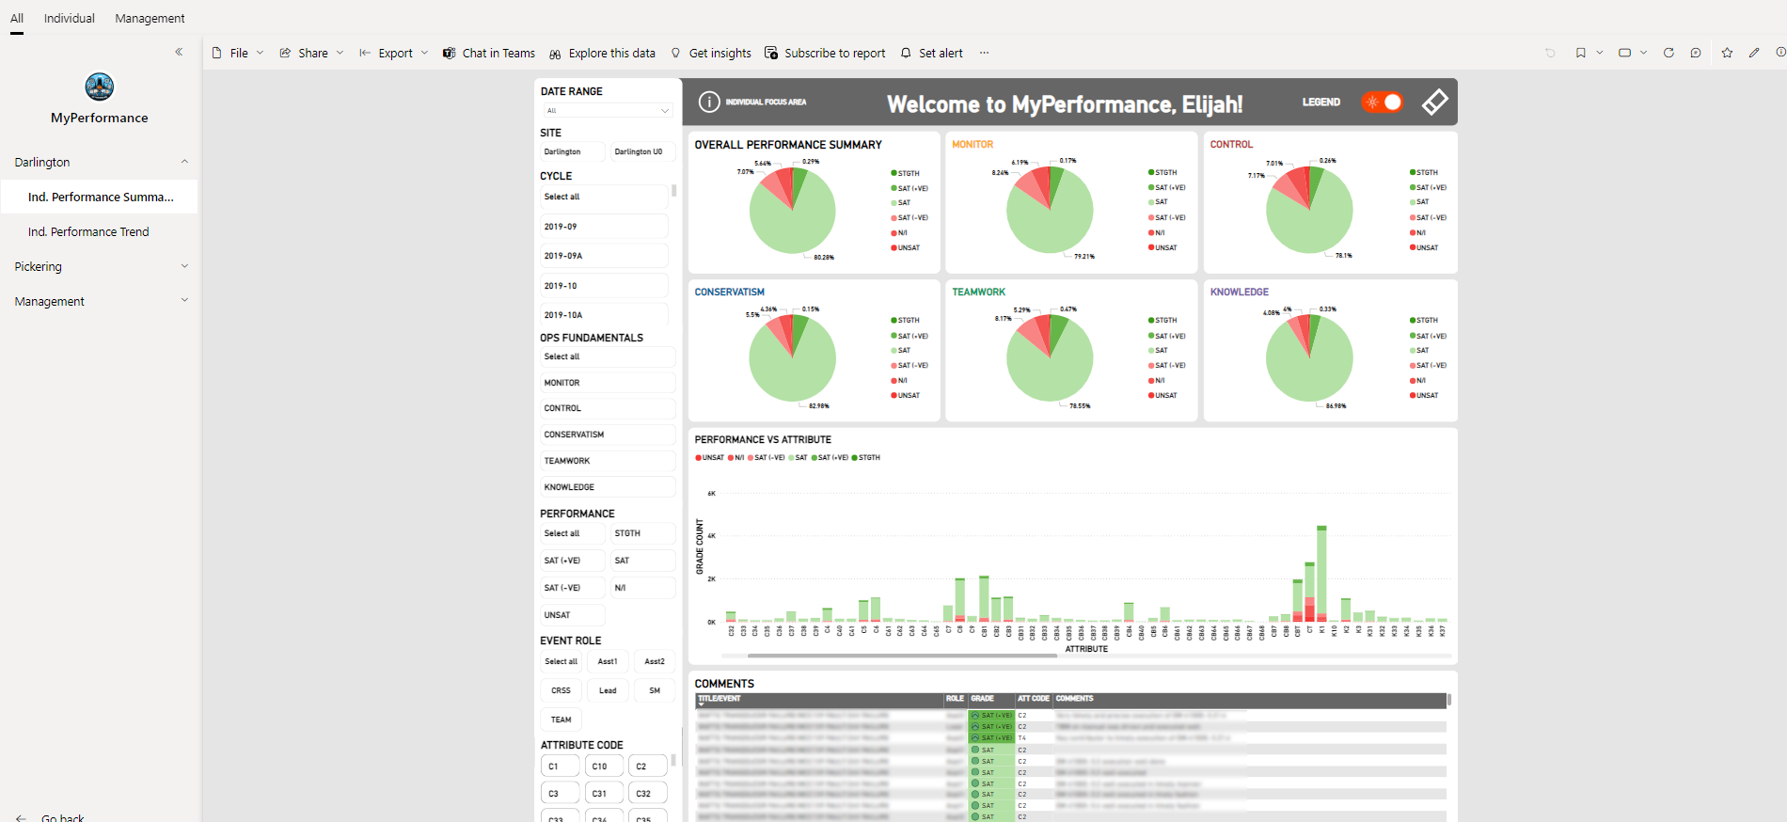Image resolution: width=1787 pixels, height=822 pixels.
Task: Switch to the Individual tab
Action: pyautogui.click(x=70, y=18)
